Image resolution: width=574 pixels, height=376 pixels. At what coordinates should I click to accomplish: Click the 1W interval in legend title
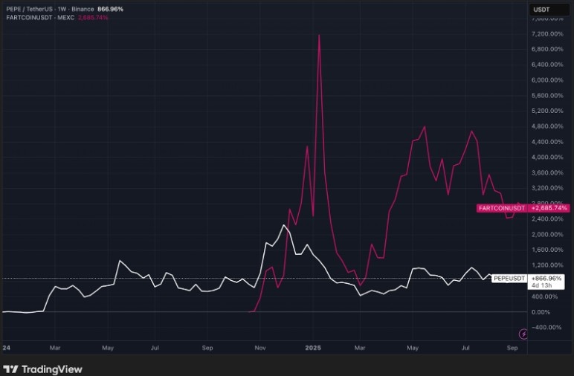62,9
